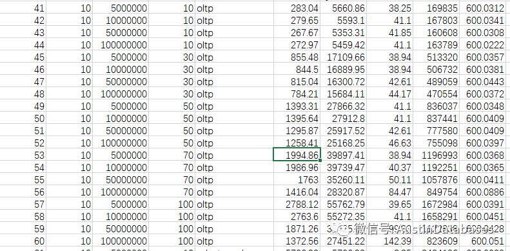Click cell containing 279.65
The height and width of the screenshot is (251, 510).
297,20
